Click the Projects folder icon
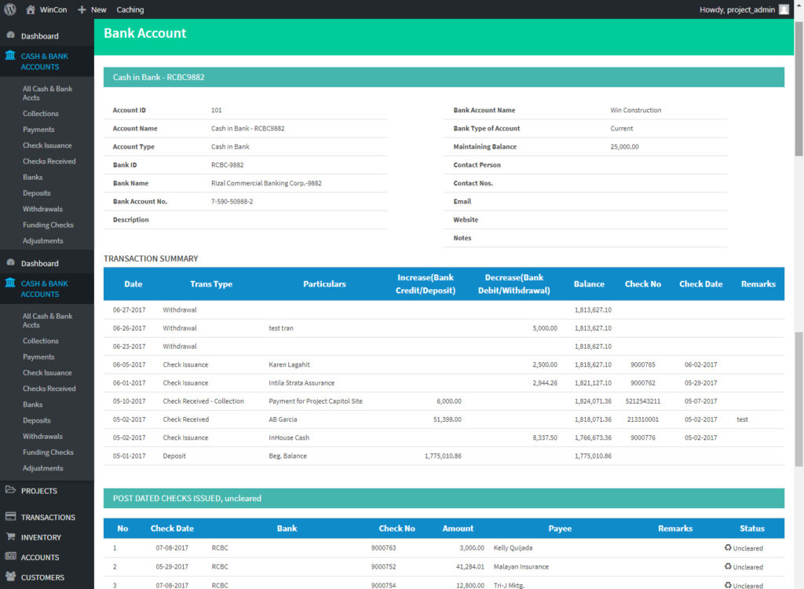Screen dimensions: 804x589 (x=10, y=490)
